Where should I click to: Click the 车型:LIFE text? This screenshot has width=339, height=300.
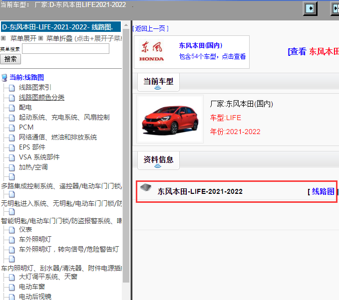click(x=226, y=118)
